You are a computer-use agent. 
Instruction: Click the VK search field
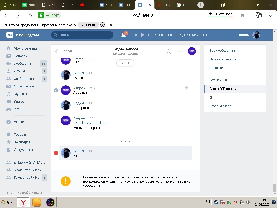tap(82, 35)
